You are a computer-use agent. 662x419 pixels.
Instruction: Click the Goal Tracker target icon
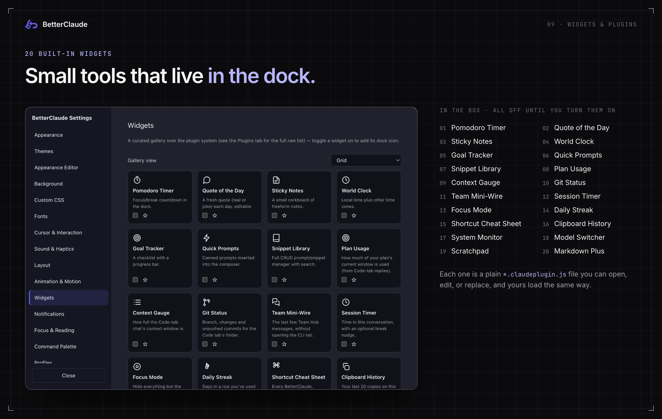pyautogui.click(x=137, y=238)
